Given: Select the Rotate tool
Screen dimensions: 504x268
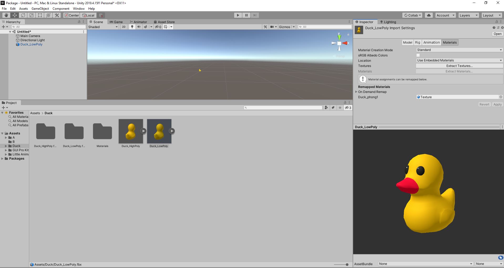Looking at the screenshot, I should (23, 15).
